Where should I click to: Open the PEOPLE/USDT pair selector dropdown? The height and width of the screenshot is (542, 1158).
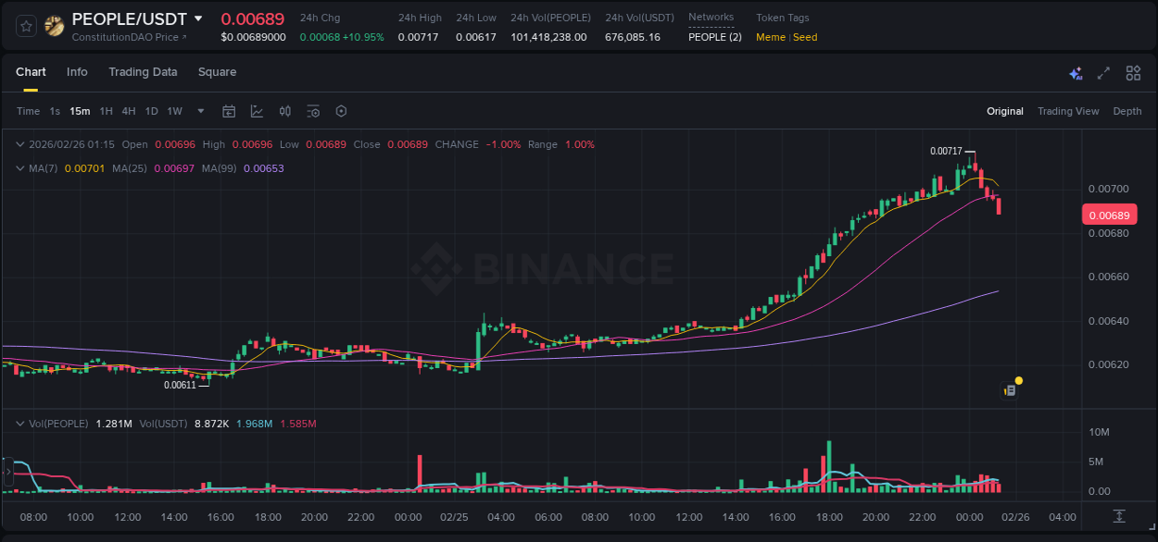200,18
